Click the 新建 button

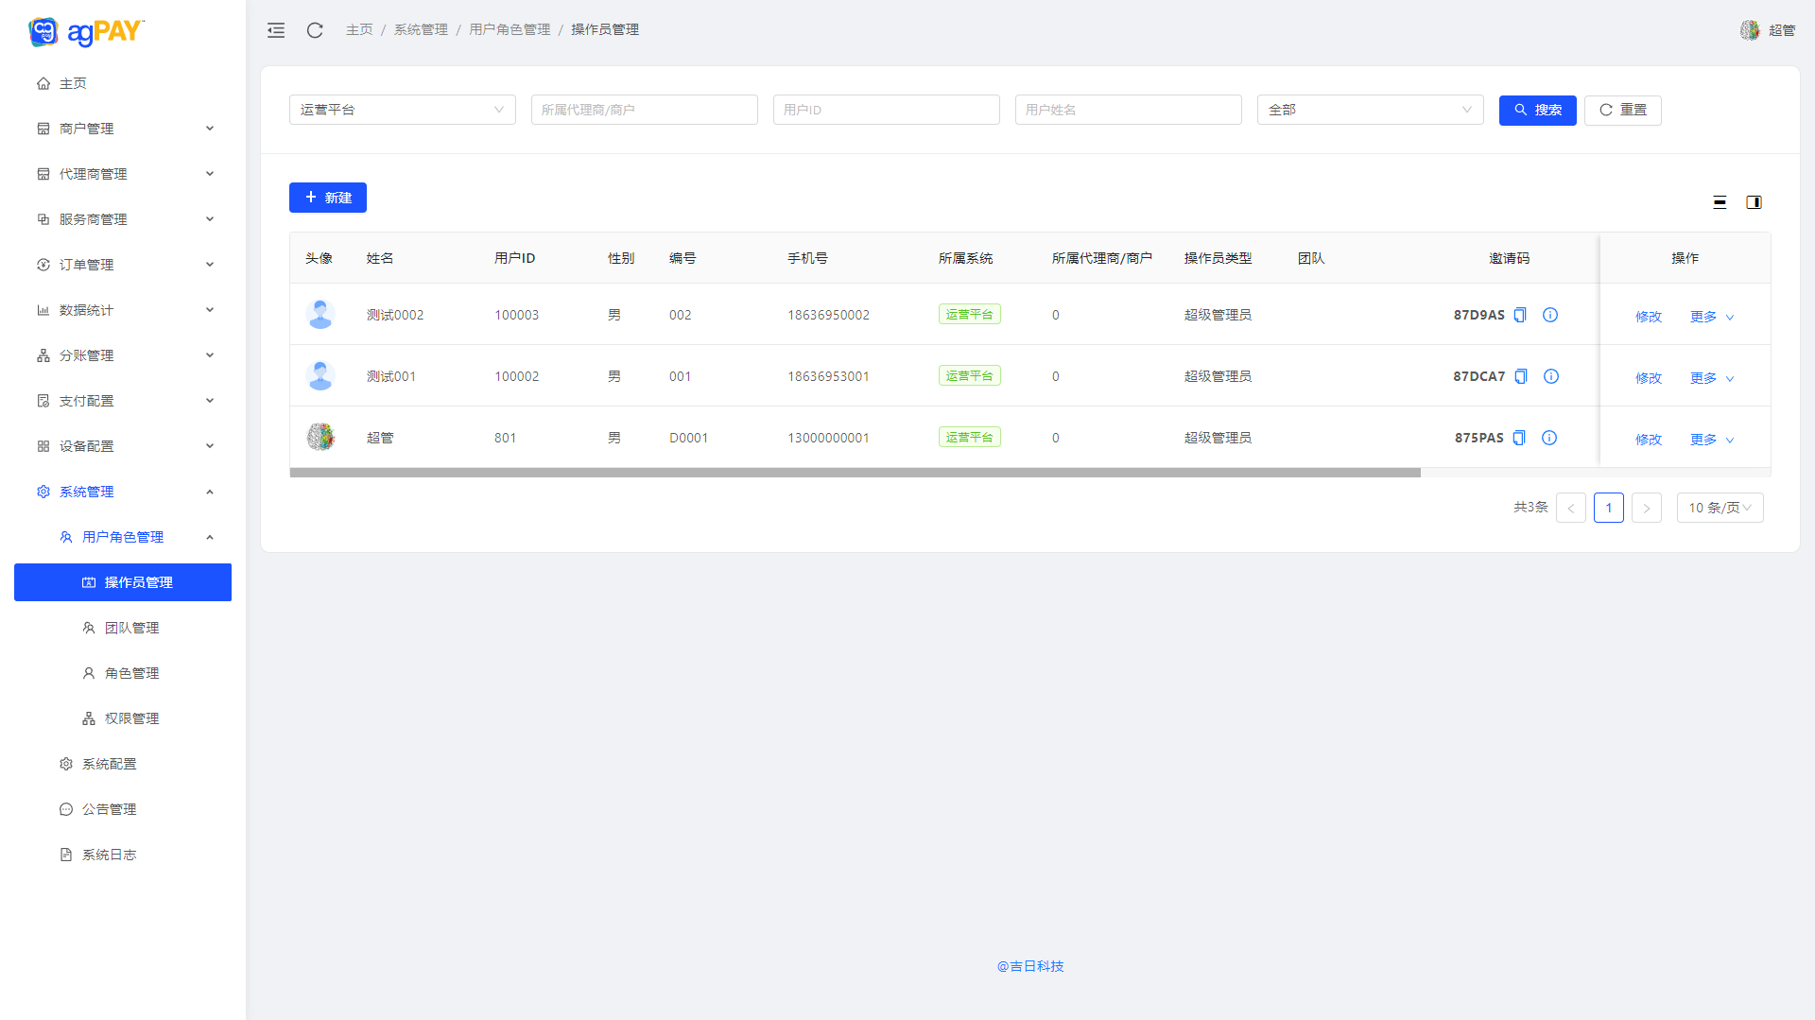pyautogui.click(x=327, y=198)
